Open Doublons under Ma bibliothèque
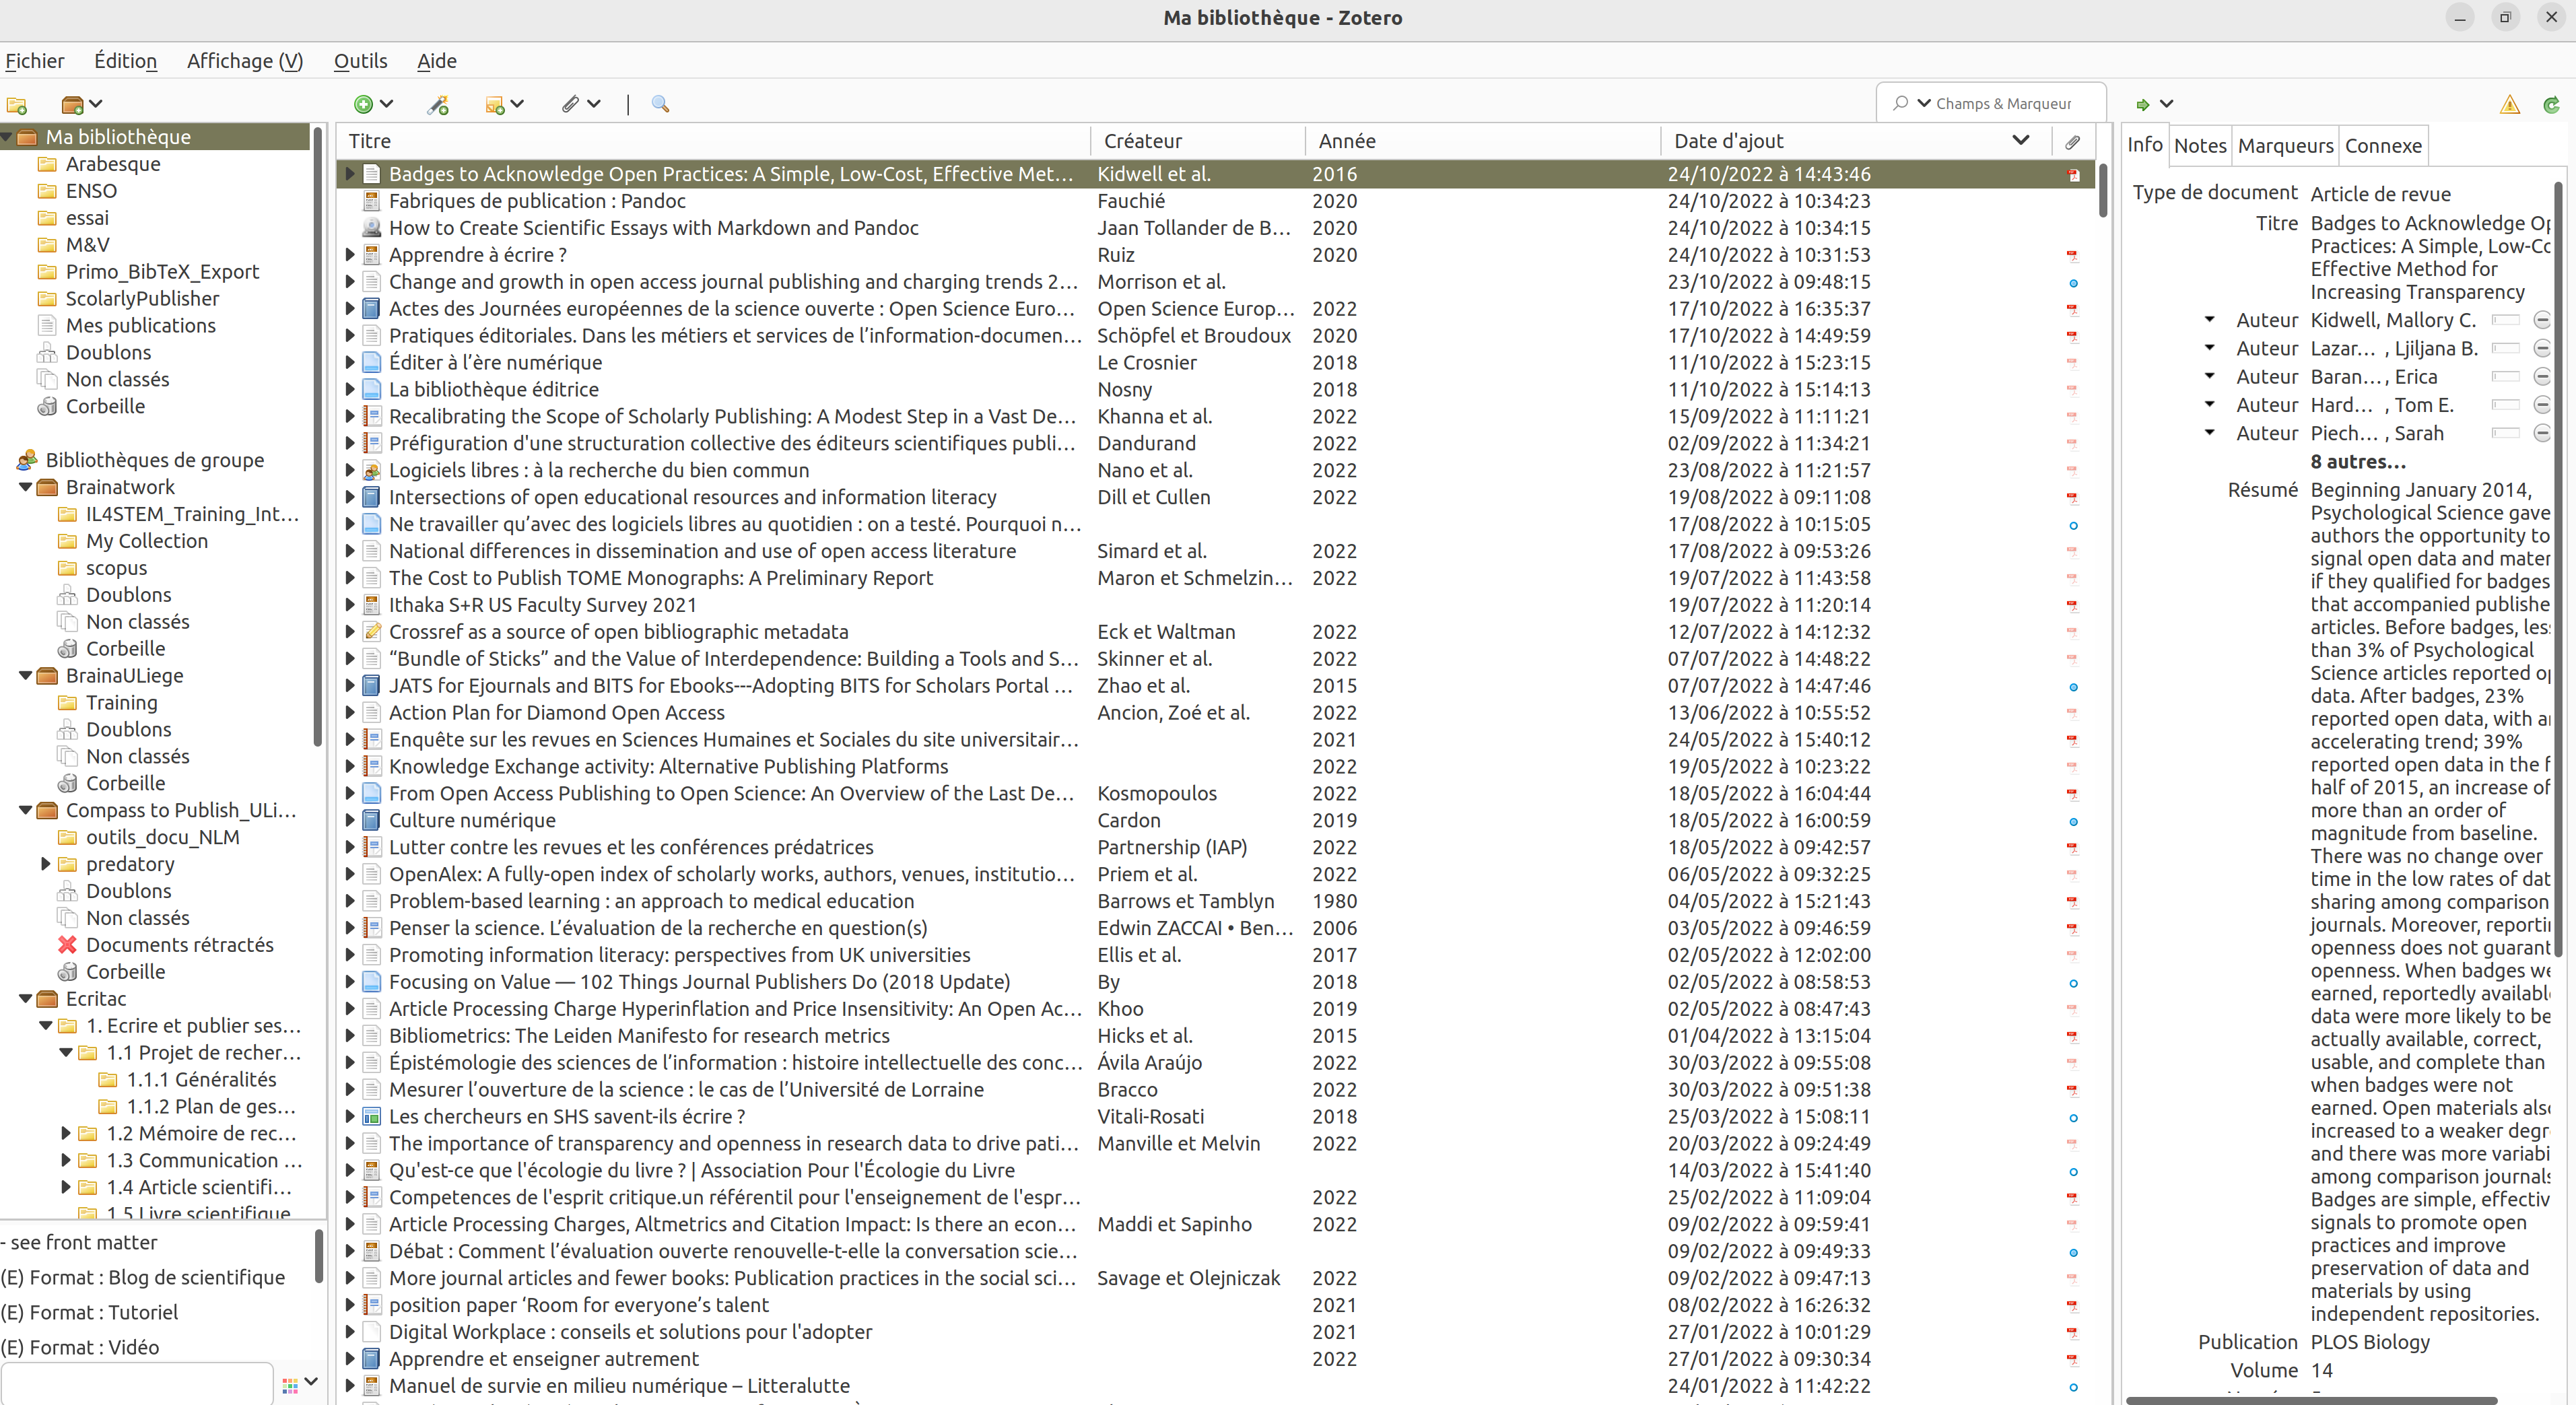 click(x=108, y=353)
